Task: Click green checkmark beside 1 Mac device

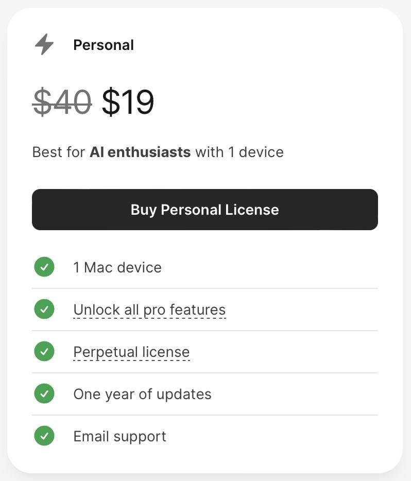Action: [44, 267]
